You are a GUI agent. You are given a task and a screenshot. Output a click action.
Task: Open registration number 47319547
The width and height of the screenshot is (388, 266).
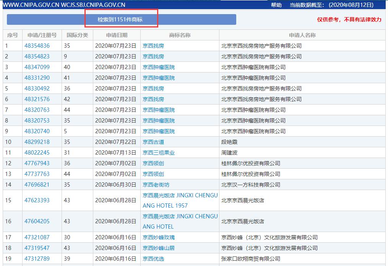click(x=37, y=248)
